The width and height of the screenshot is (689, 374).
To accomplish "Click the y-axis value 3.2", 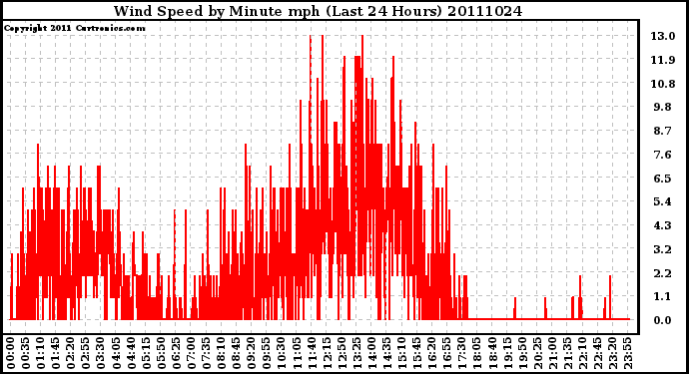I will [x=663, y=249].
